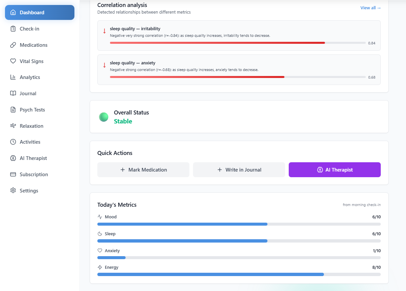
Task: Click the Subscription card icon
Action: (x=13, y=174)
